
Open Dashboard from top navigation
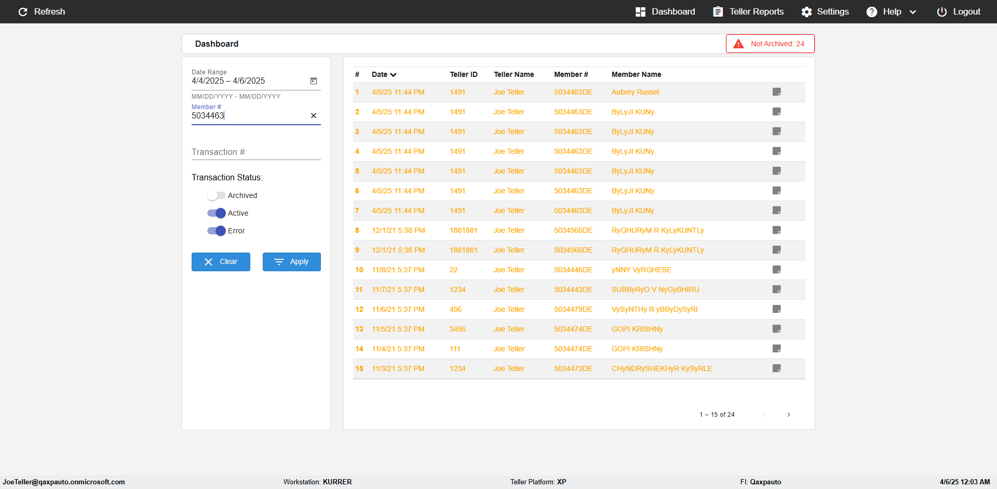pos(665,11)
